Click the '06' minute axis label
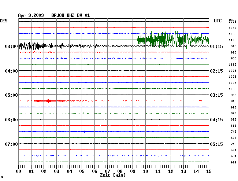Viewport: 238px width, 181px height. tap(94, 171)
